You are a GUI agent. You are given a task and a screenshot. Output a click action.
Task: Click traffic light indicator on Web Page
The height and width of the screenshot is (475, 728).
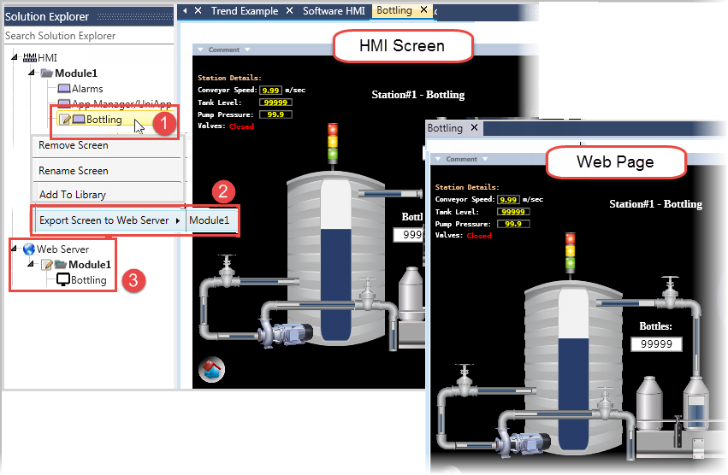570,252
